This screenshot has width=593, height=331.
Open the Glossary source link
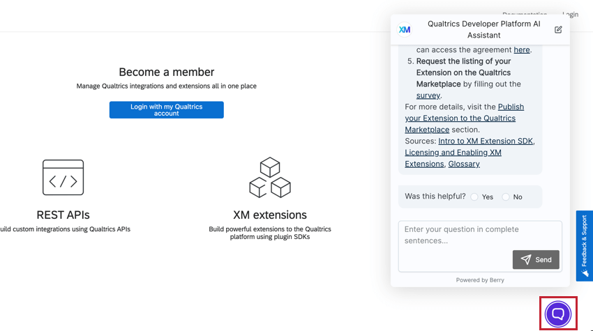click(x=464, y=164)
